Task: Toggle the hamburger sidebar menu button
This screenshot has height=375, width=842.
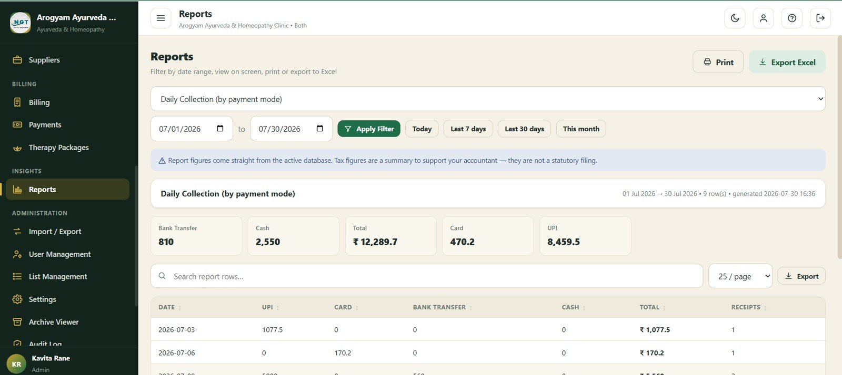Action: click(161, 18)
